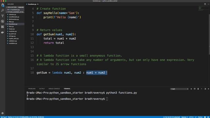Click the Explorer sidebar title
Image resolution: width=210 pixels, height=118 pixels.
(10, 4)
